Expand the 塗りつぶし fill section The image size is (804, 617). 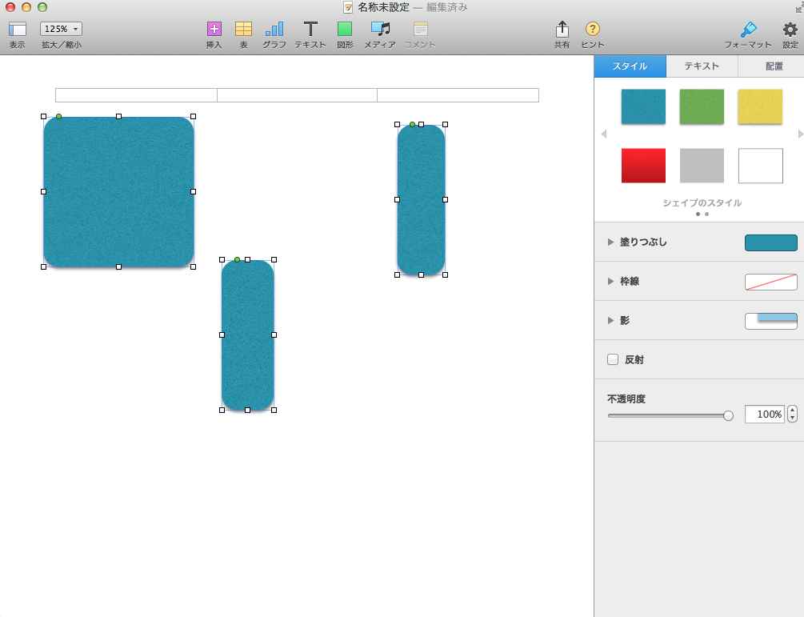click(610, 242)
